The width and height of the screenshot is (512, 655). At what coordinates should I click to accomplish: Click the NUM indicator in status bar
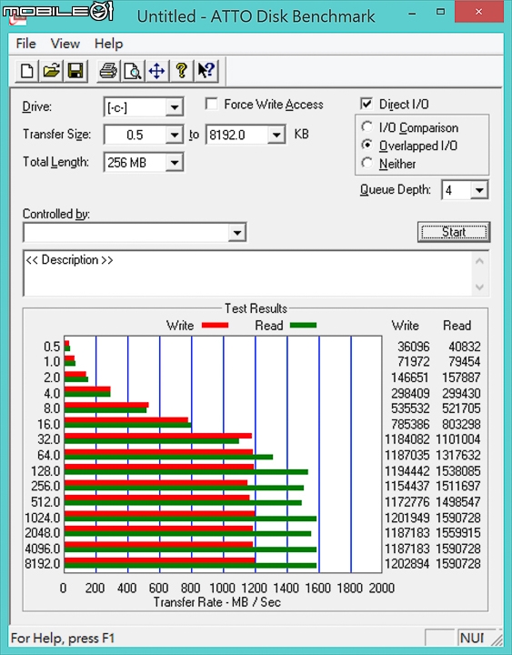point(472,638)
